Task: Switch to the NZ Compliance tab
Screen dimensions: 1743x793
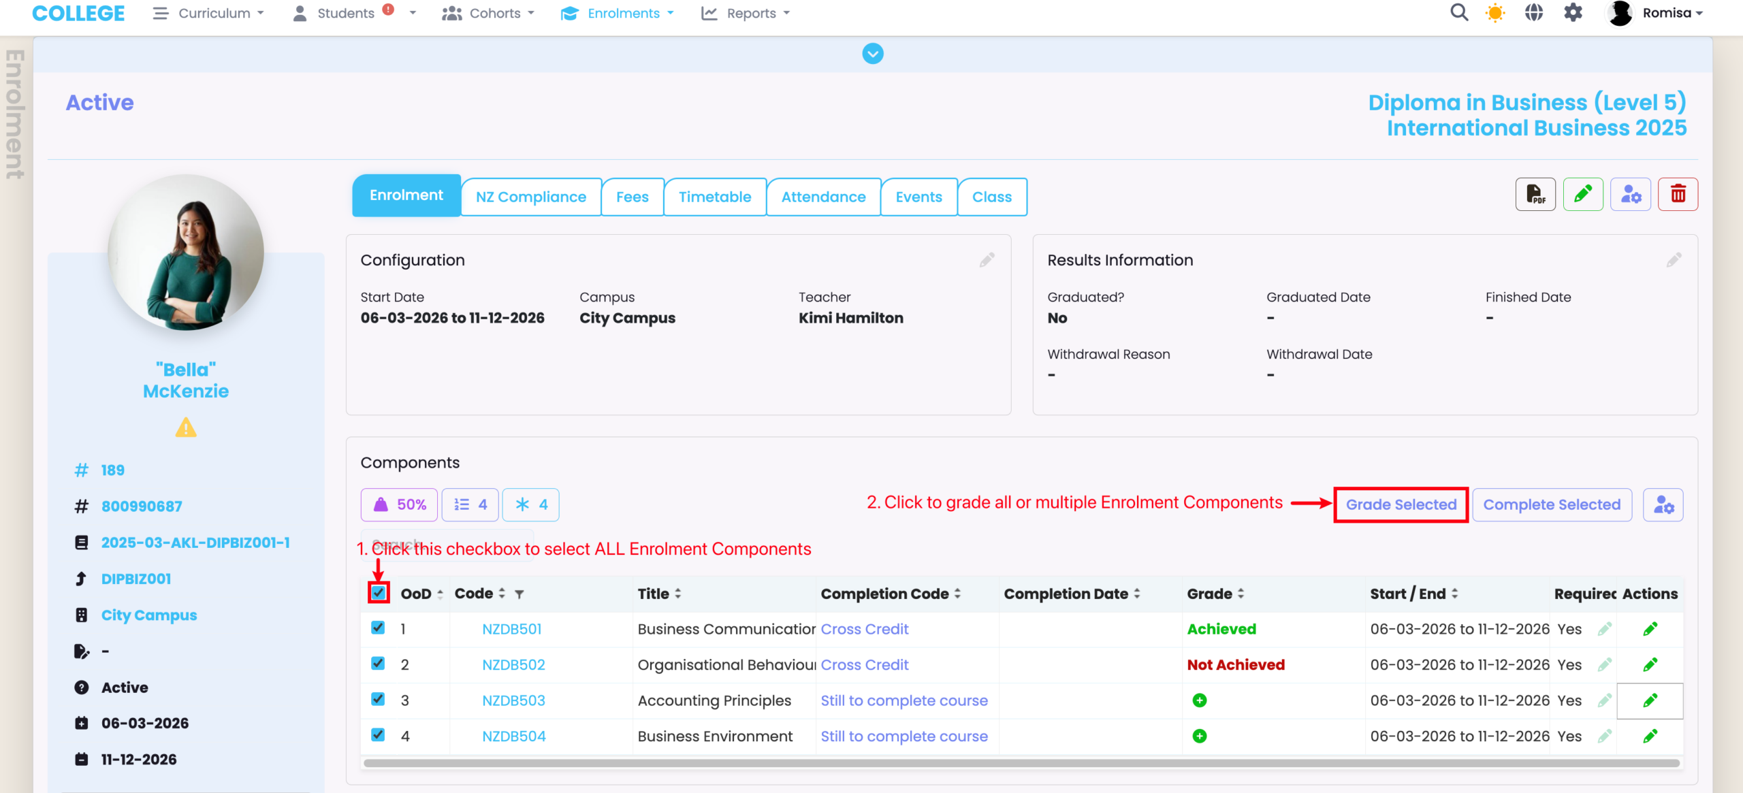Action: click(x=530, y=197)
